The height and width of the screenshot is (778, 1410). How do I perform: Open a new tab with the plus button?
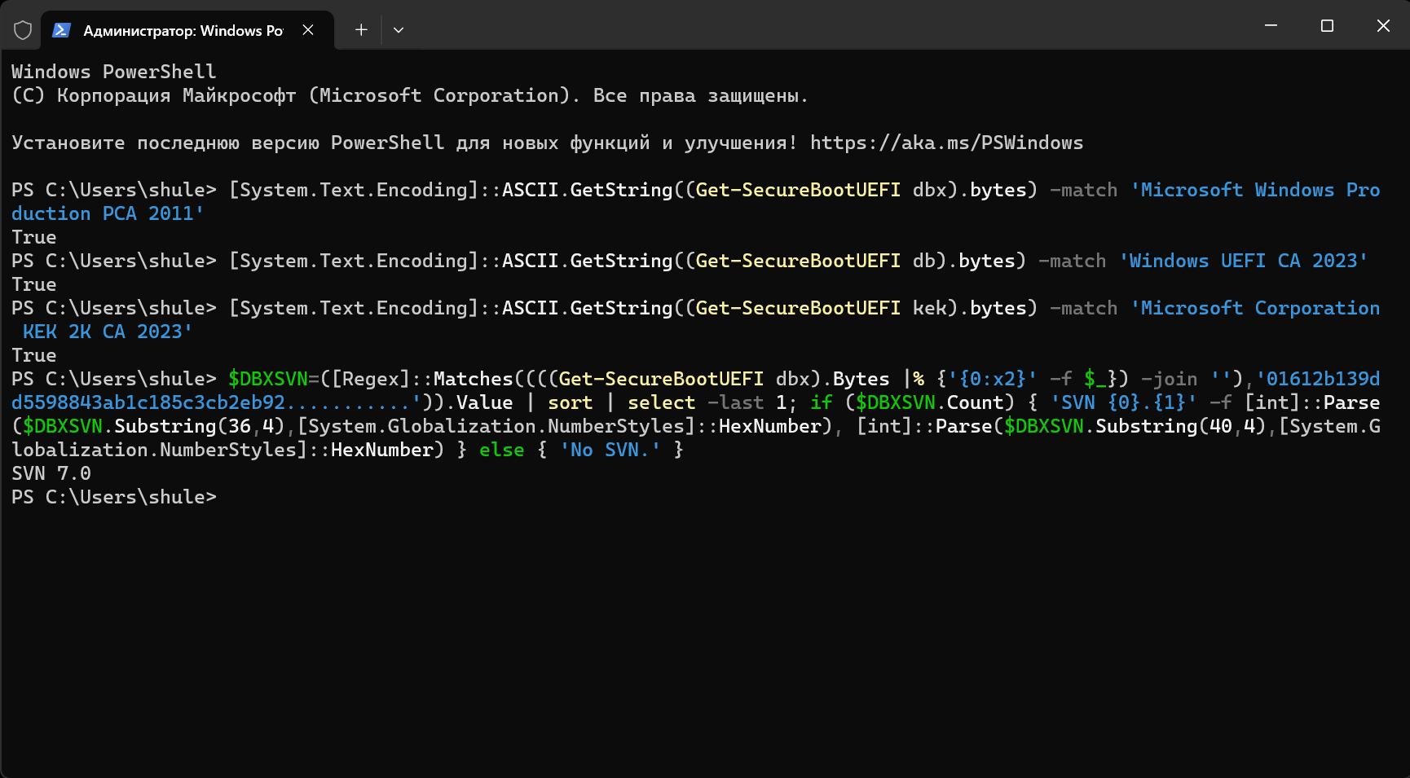pos(361,30)
